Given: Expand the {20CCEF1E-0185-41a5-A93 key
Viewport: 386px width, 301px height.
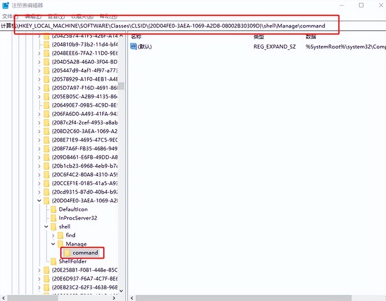Looking at the screenshot, I should (x=39, y=183).
